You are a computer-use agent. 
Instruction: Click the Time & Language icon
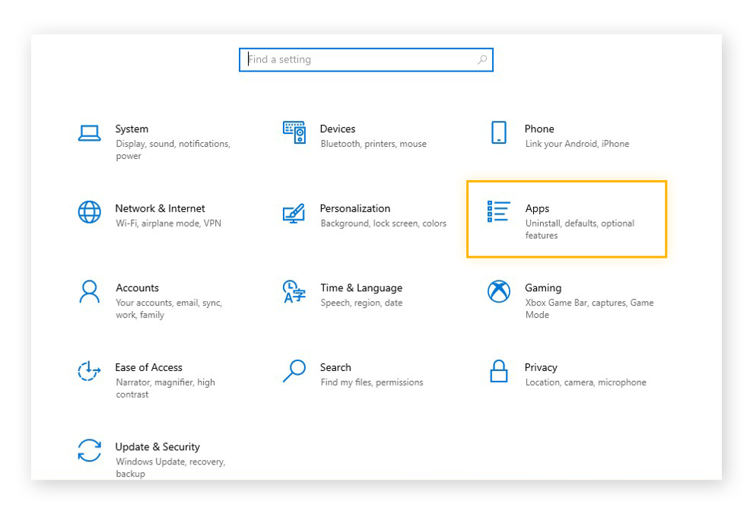pos(295,291)
